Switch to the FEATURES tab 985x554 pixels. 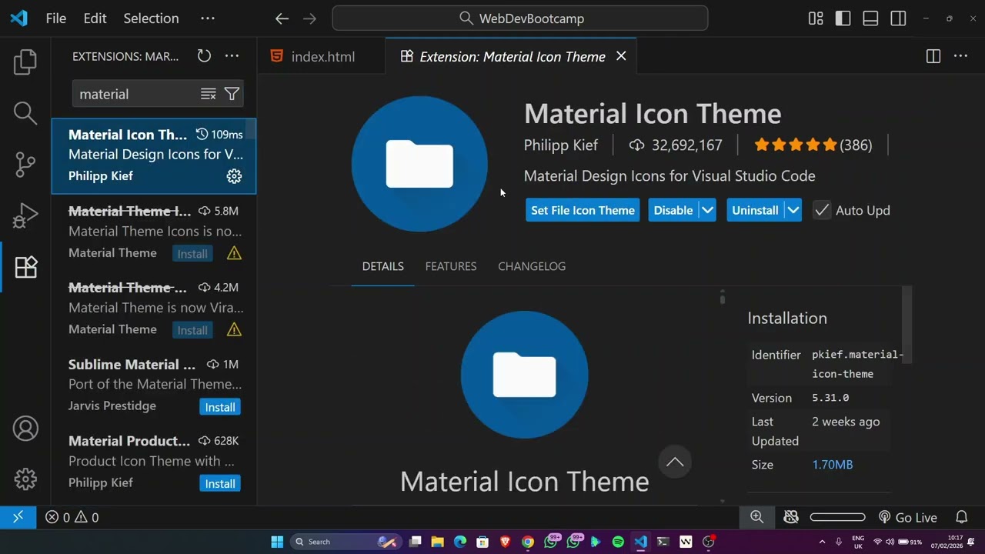tap(451, 266)
